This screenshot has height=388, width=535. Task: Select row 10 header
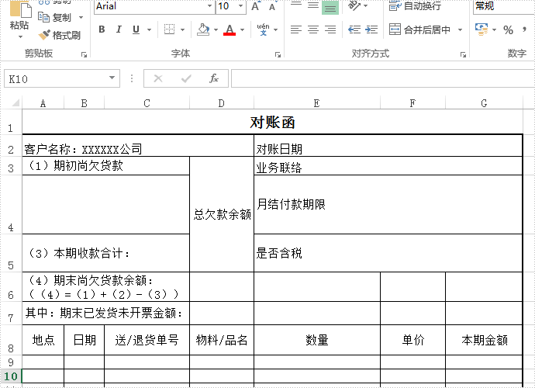(11, 376)
